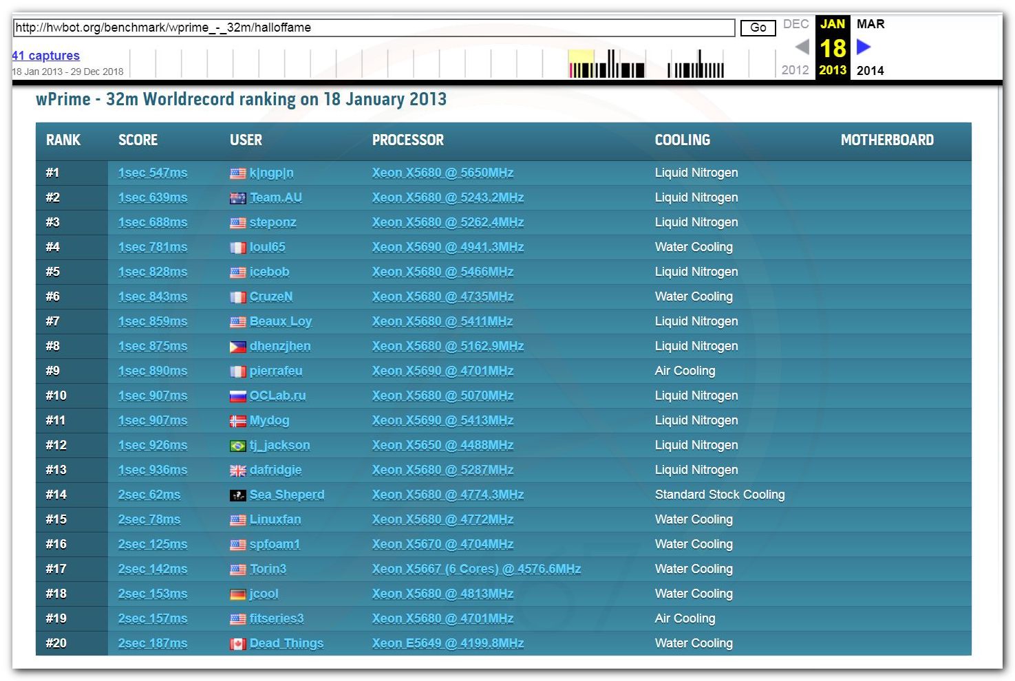Click the highlighted yellow section in capture timeline
1015x681 pixels.
[x=581, y=63]
